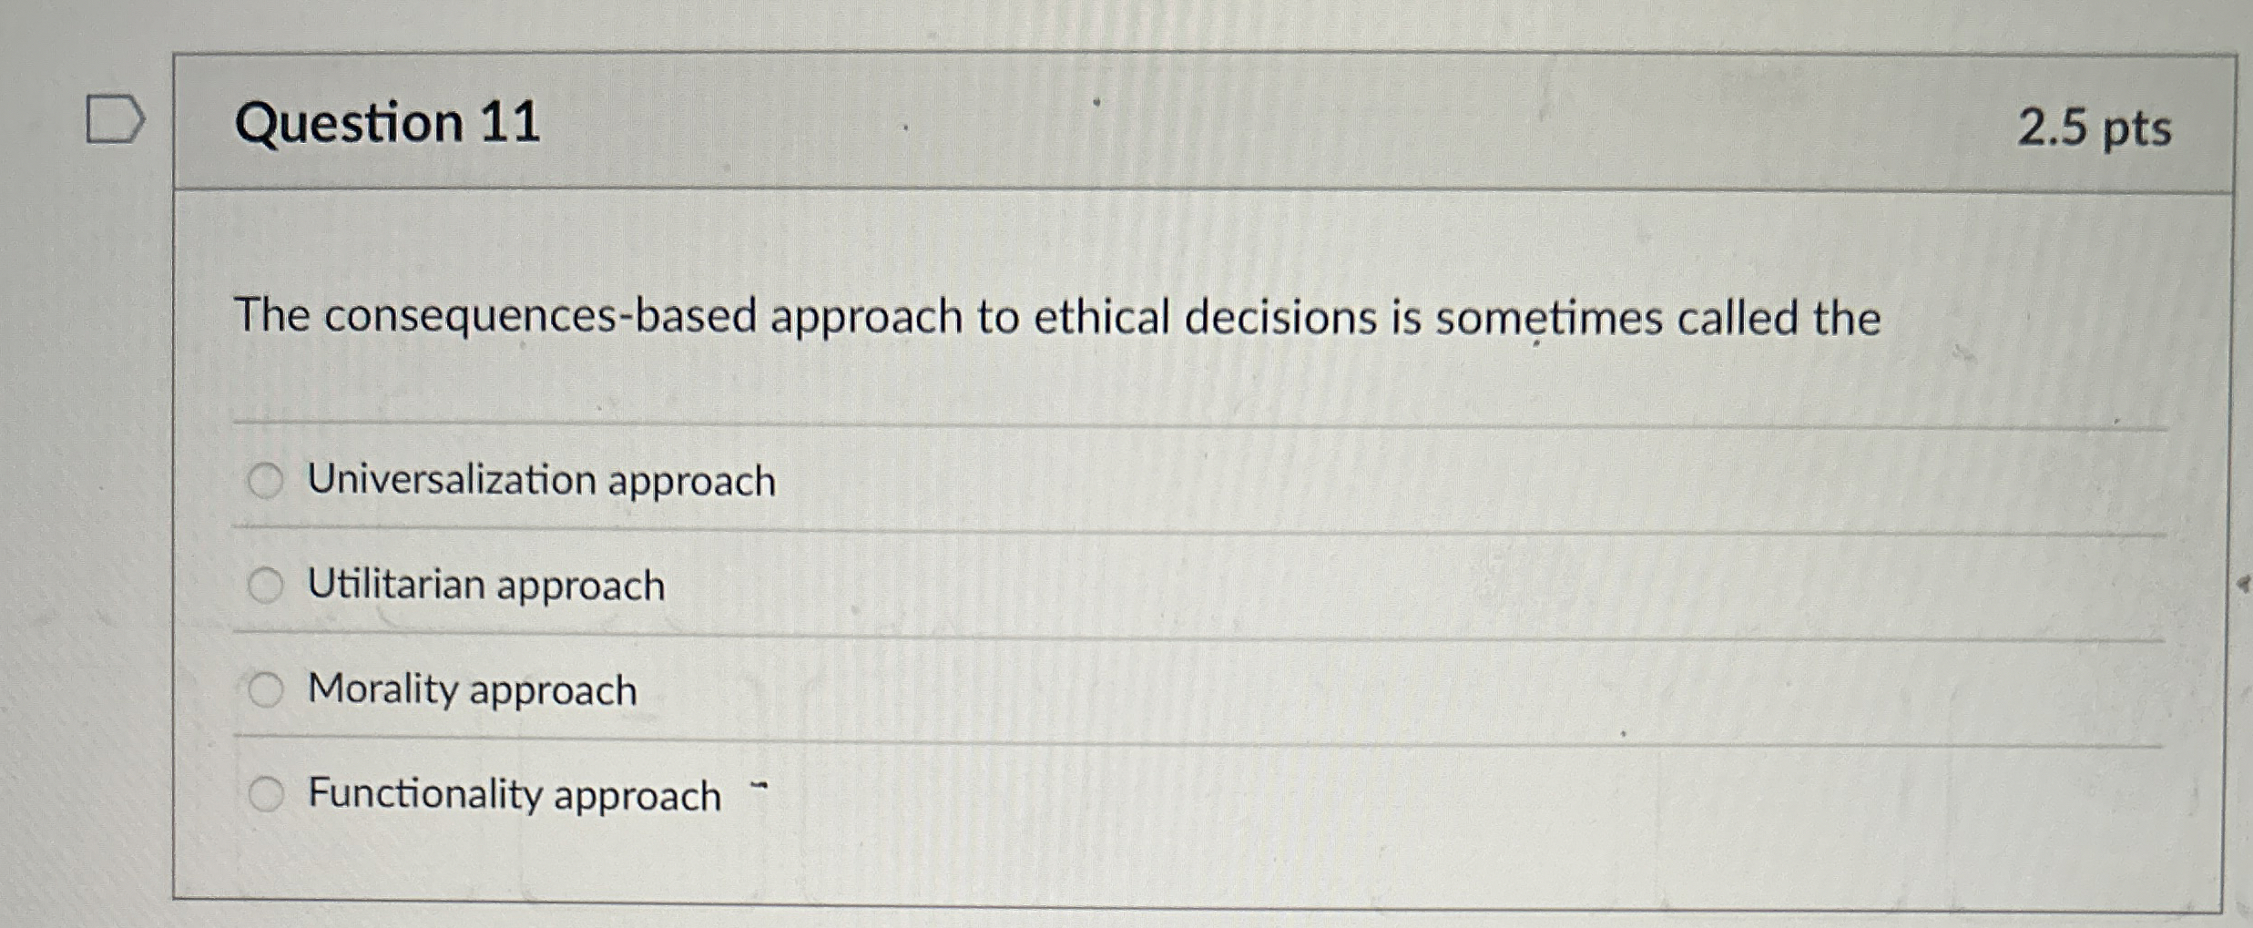The height and width of the screenshot is (928, 2253).
Task: Choose the Morality approach answer
Action: click(265, 691)
